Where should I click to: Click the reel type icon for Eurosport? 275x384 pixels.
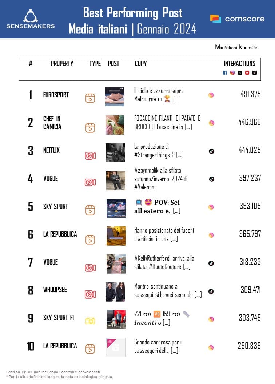[90, 98]
